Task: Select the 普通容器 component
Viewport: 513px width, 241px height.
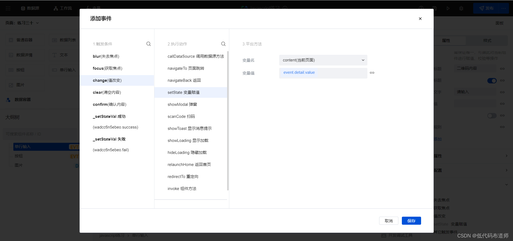Action: (x=25, y=40)
